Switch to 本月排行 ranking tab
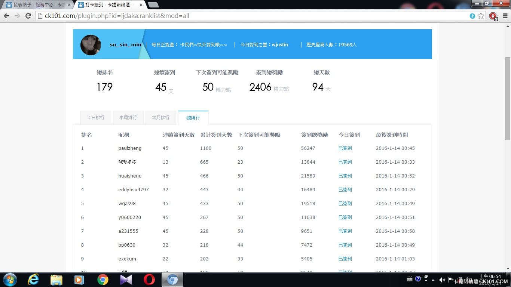The image size is (511, 287). (x=160, y=117)
